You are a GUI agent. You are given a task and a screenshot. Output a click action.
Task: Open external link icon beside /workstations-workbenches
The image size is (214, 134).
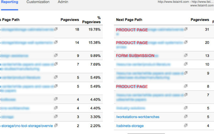pos(186,117)
